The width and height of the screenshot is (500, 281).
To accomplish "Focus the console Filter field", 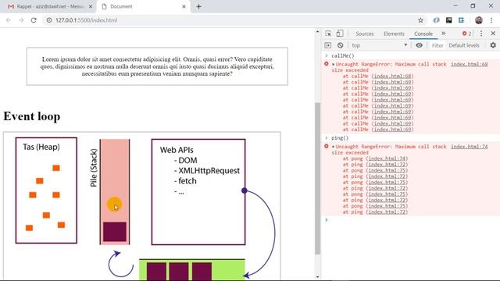I will [437, 45].
